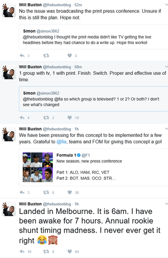Open the 52m tweet's more options chevron

point(166,5)
